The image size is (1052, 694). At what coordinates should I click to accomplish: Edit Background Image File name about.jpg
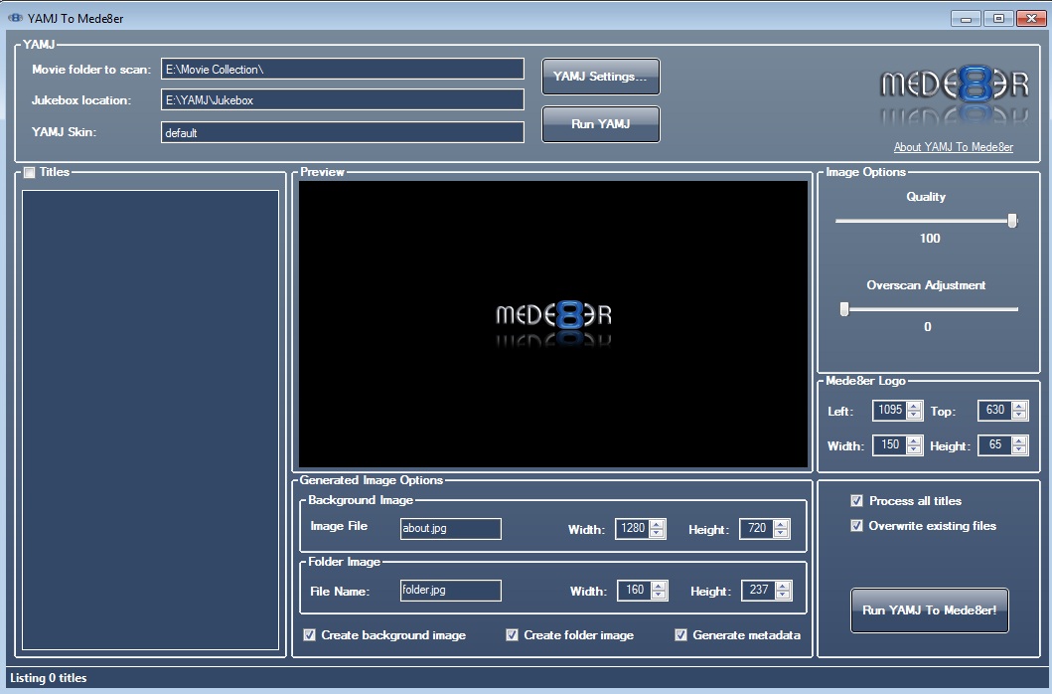tap(450, 528)
